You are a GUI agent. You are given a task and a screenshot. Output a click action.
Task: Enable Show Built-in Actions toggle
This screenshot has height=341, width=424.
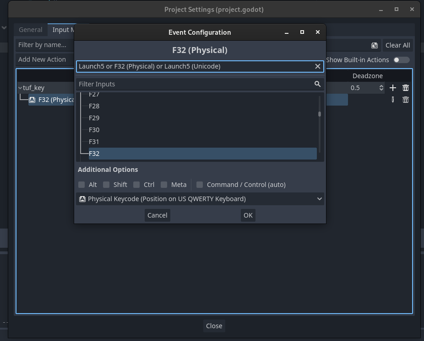point(402,60)
